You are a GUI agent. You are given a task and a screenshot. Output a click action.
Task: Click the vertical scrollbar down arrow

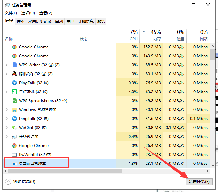[213, 165]
